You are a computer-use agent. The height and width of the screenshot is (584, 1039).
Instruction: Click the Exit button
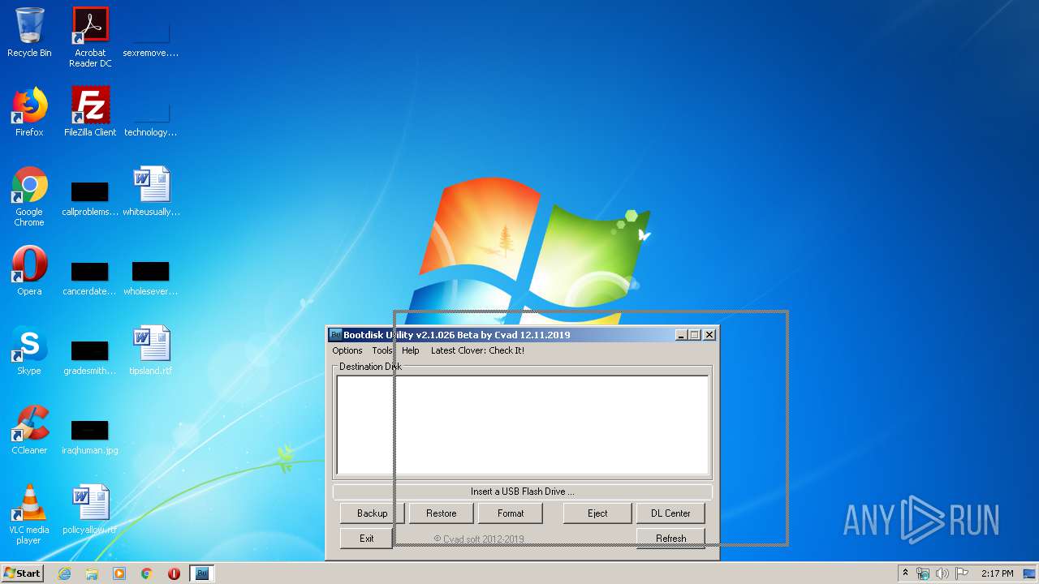coord(367,538)
